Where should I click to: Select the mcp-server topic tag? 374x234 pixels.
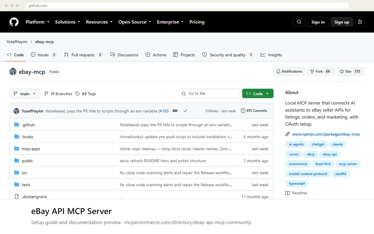[348, 164]
